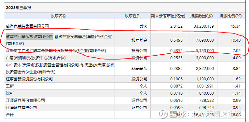Viewport: 249px width, 122px height.
Task: Click market value 0.0872
Action: coord(176,86)
